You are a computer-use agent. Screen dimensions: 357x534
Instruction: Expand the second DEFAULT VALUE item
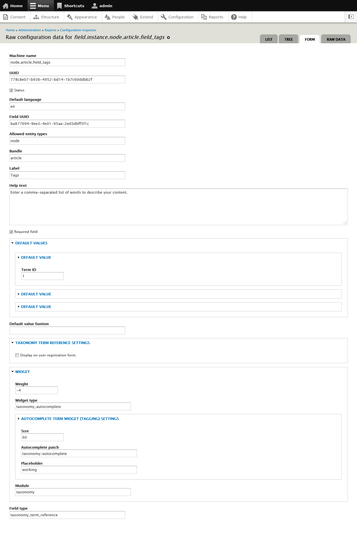(x=36, y=294)
